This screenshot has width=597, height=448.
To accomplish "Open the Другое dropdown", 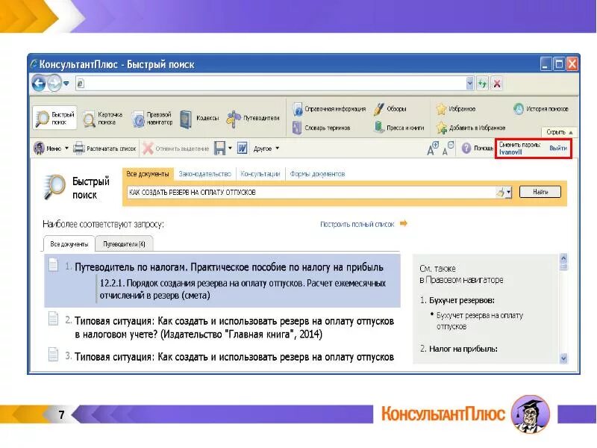I will [266, 149].
